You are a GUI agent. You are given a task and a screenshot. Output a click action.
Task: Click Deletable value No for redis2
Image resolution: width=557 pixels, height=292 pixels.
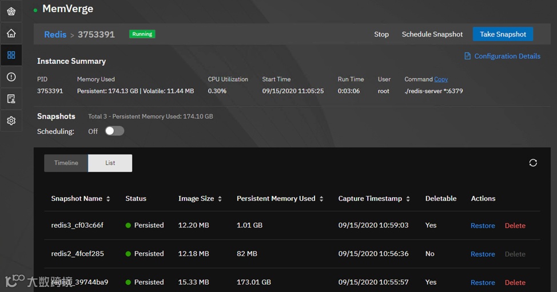point(430,253)
